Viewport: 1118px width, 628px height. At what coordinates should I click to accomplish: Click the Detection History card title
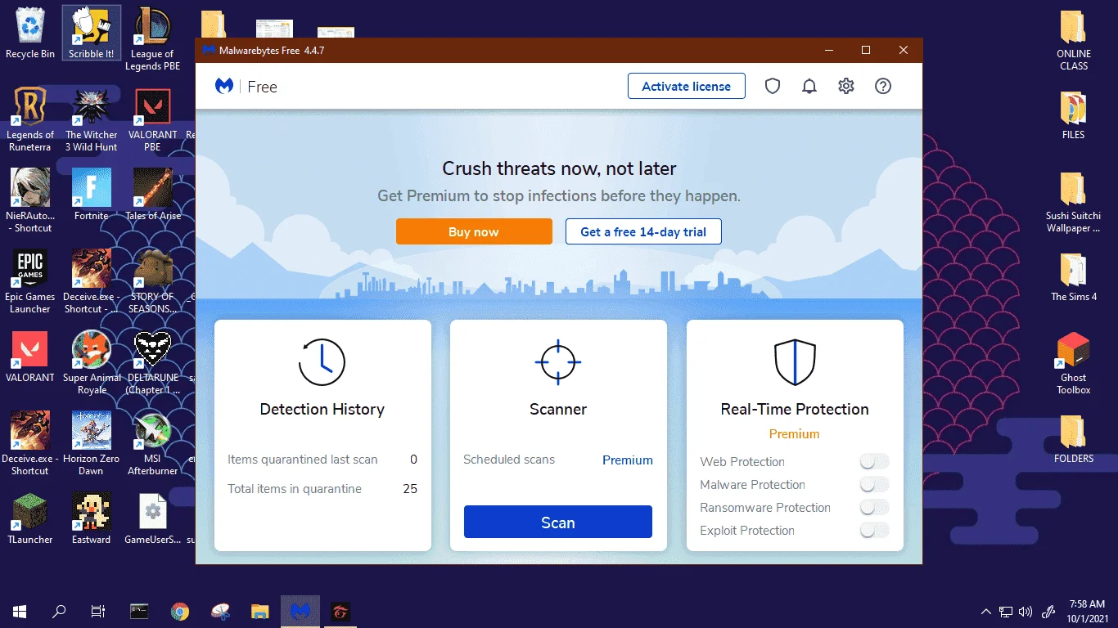(322, 409)
